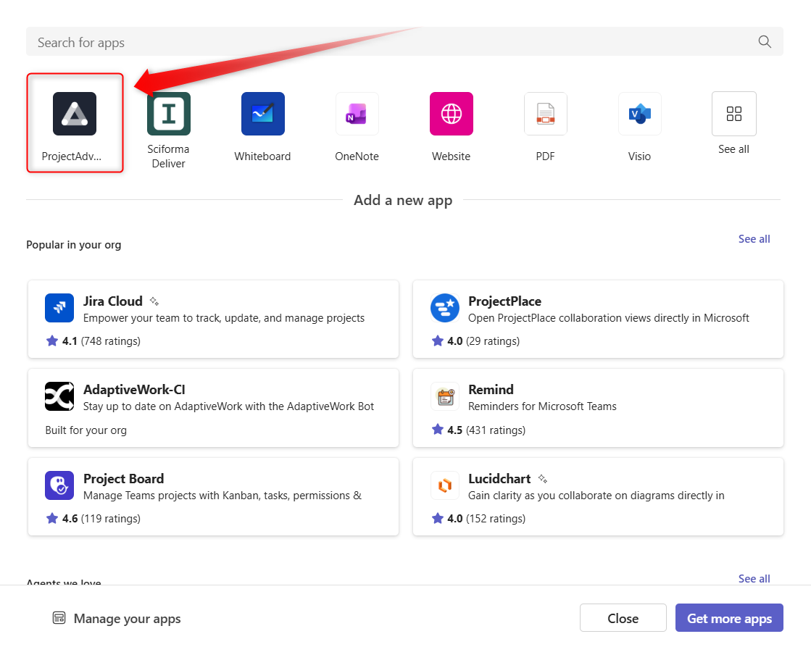Open the ProjectPlace app title
The width and height of the screenshot is (811, 647).
505,301
